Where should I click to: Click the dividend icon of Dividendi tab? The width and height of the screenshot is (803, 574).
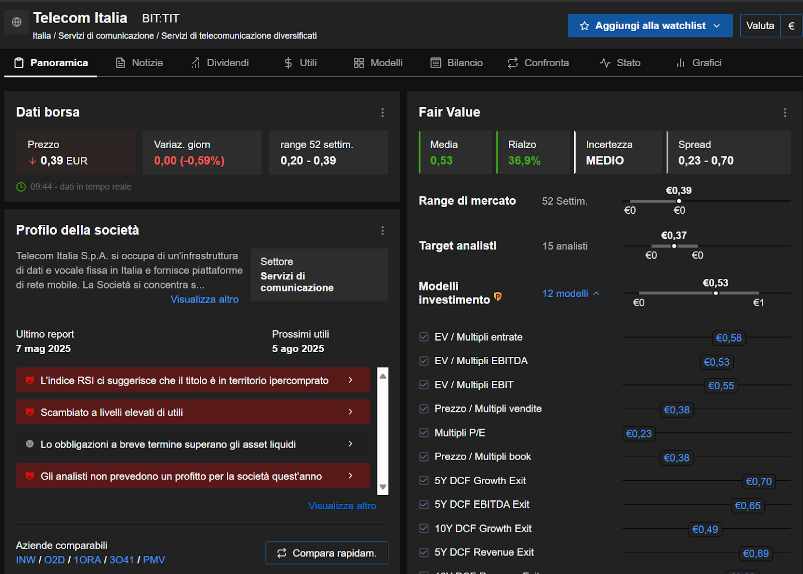click(x=196, y=63)
